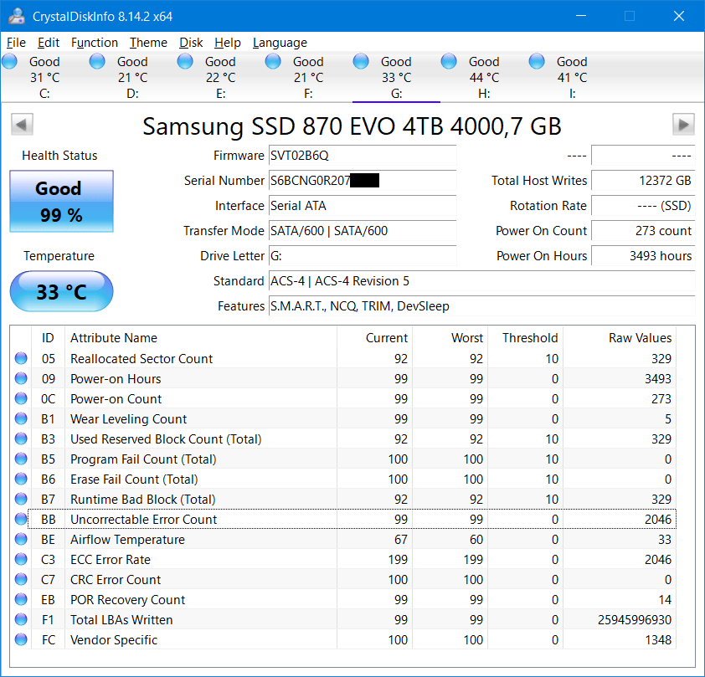Viewport: 705px width, 677px height.
Task: Click the Good status circle above drive C:
Action: 9,60
